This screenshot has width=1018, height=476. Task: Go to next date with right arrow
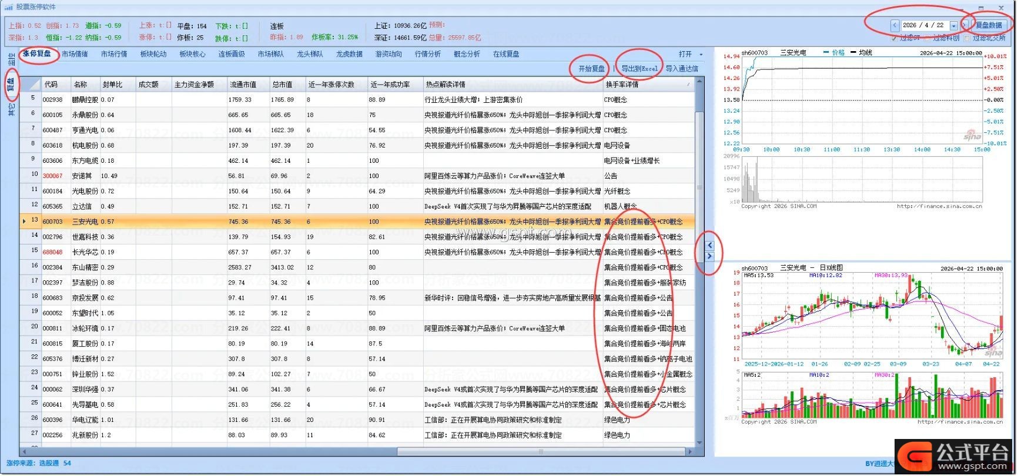pyautogui.click(x=964, y=25)
